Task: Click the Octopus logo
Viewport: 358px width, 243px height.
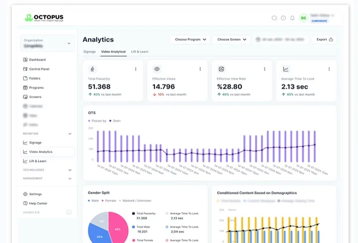Action: (44, 18)
